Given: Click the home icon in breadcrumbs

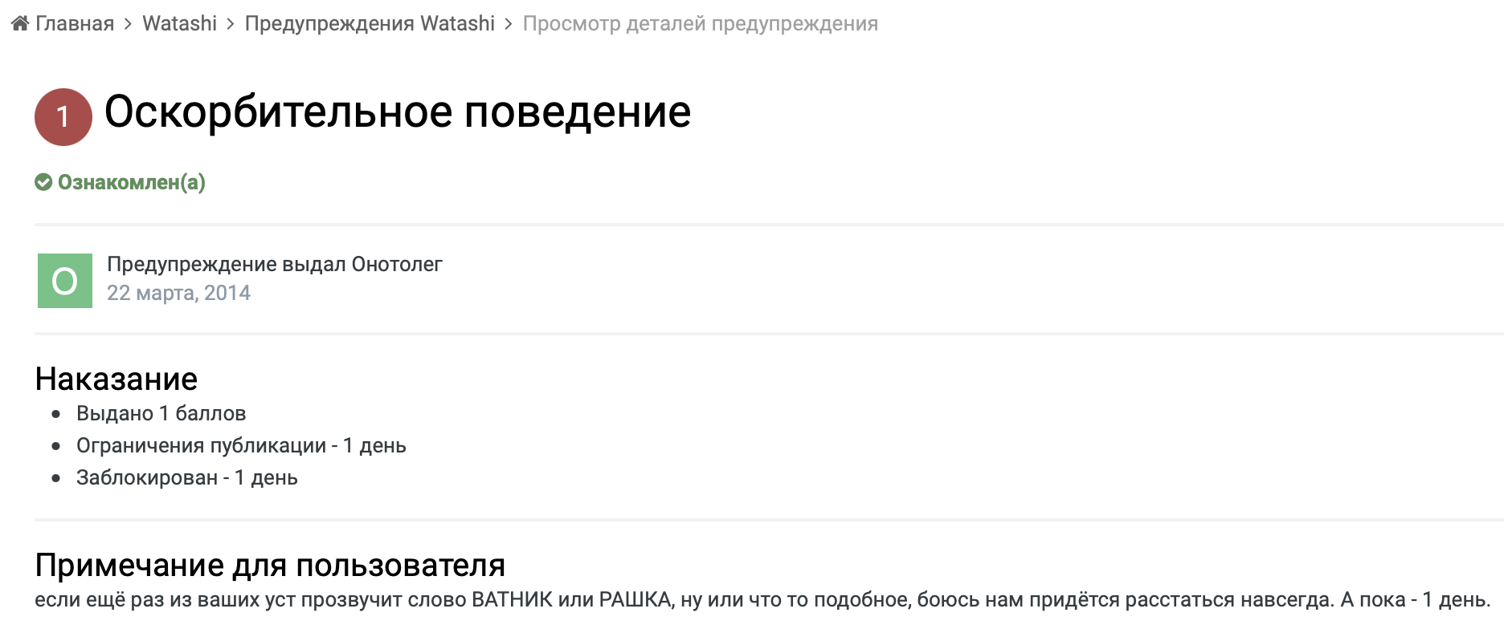Looking at the screenshot, I should point(20,23).
